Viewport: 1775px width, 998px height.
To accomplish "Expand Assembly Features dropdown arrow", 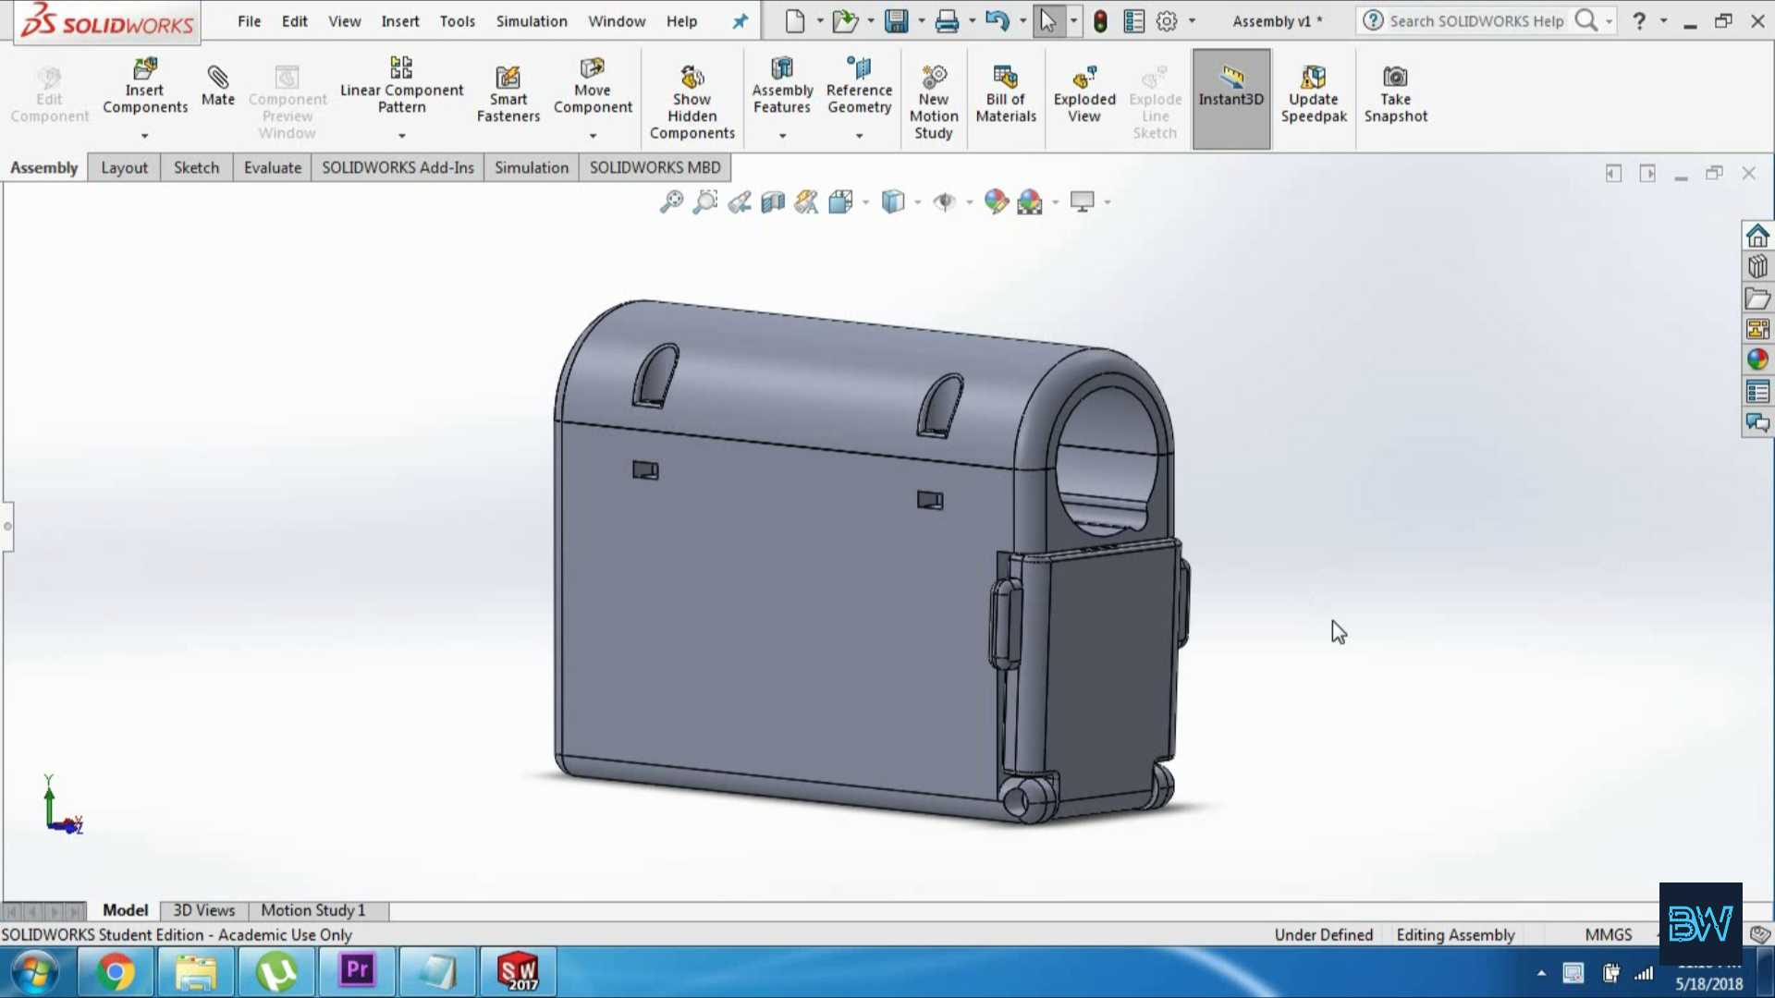I will pos(782,136).
